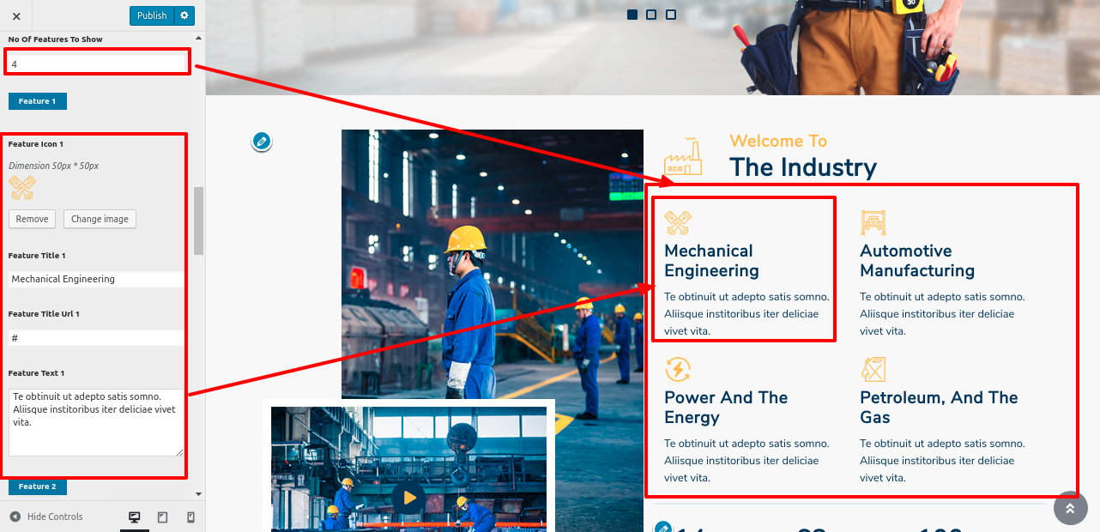Click the pencil edit shortcut near the factory image
This screenshot has height=532, width=1100.
[262, 142]
